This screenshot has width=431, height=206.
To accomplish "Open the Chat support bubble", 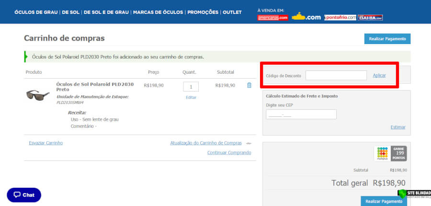I will click(24, 195).
